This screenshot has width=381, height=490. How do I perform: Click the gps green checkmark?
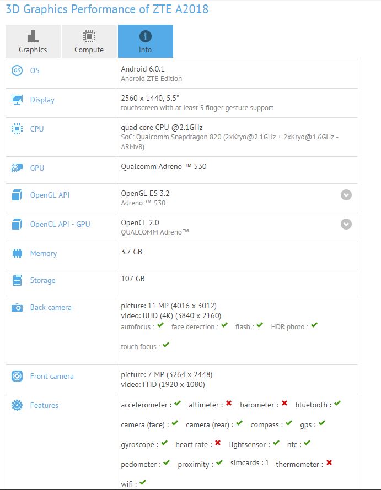tap(322, 423)
